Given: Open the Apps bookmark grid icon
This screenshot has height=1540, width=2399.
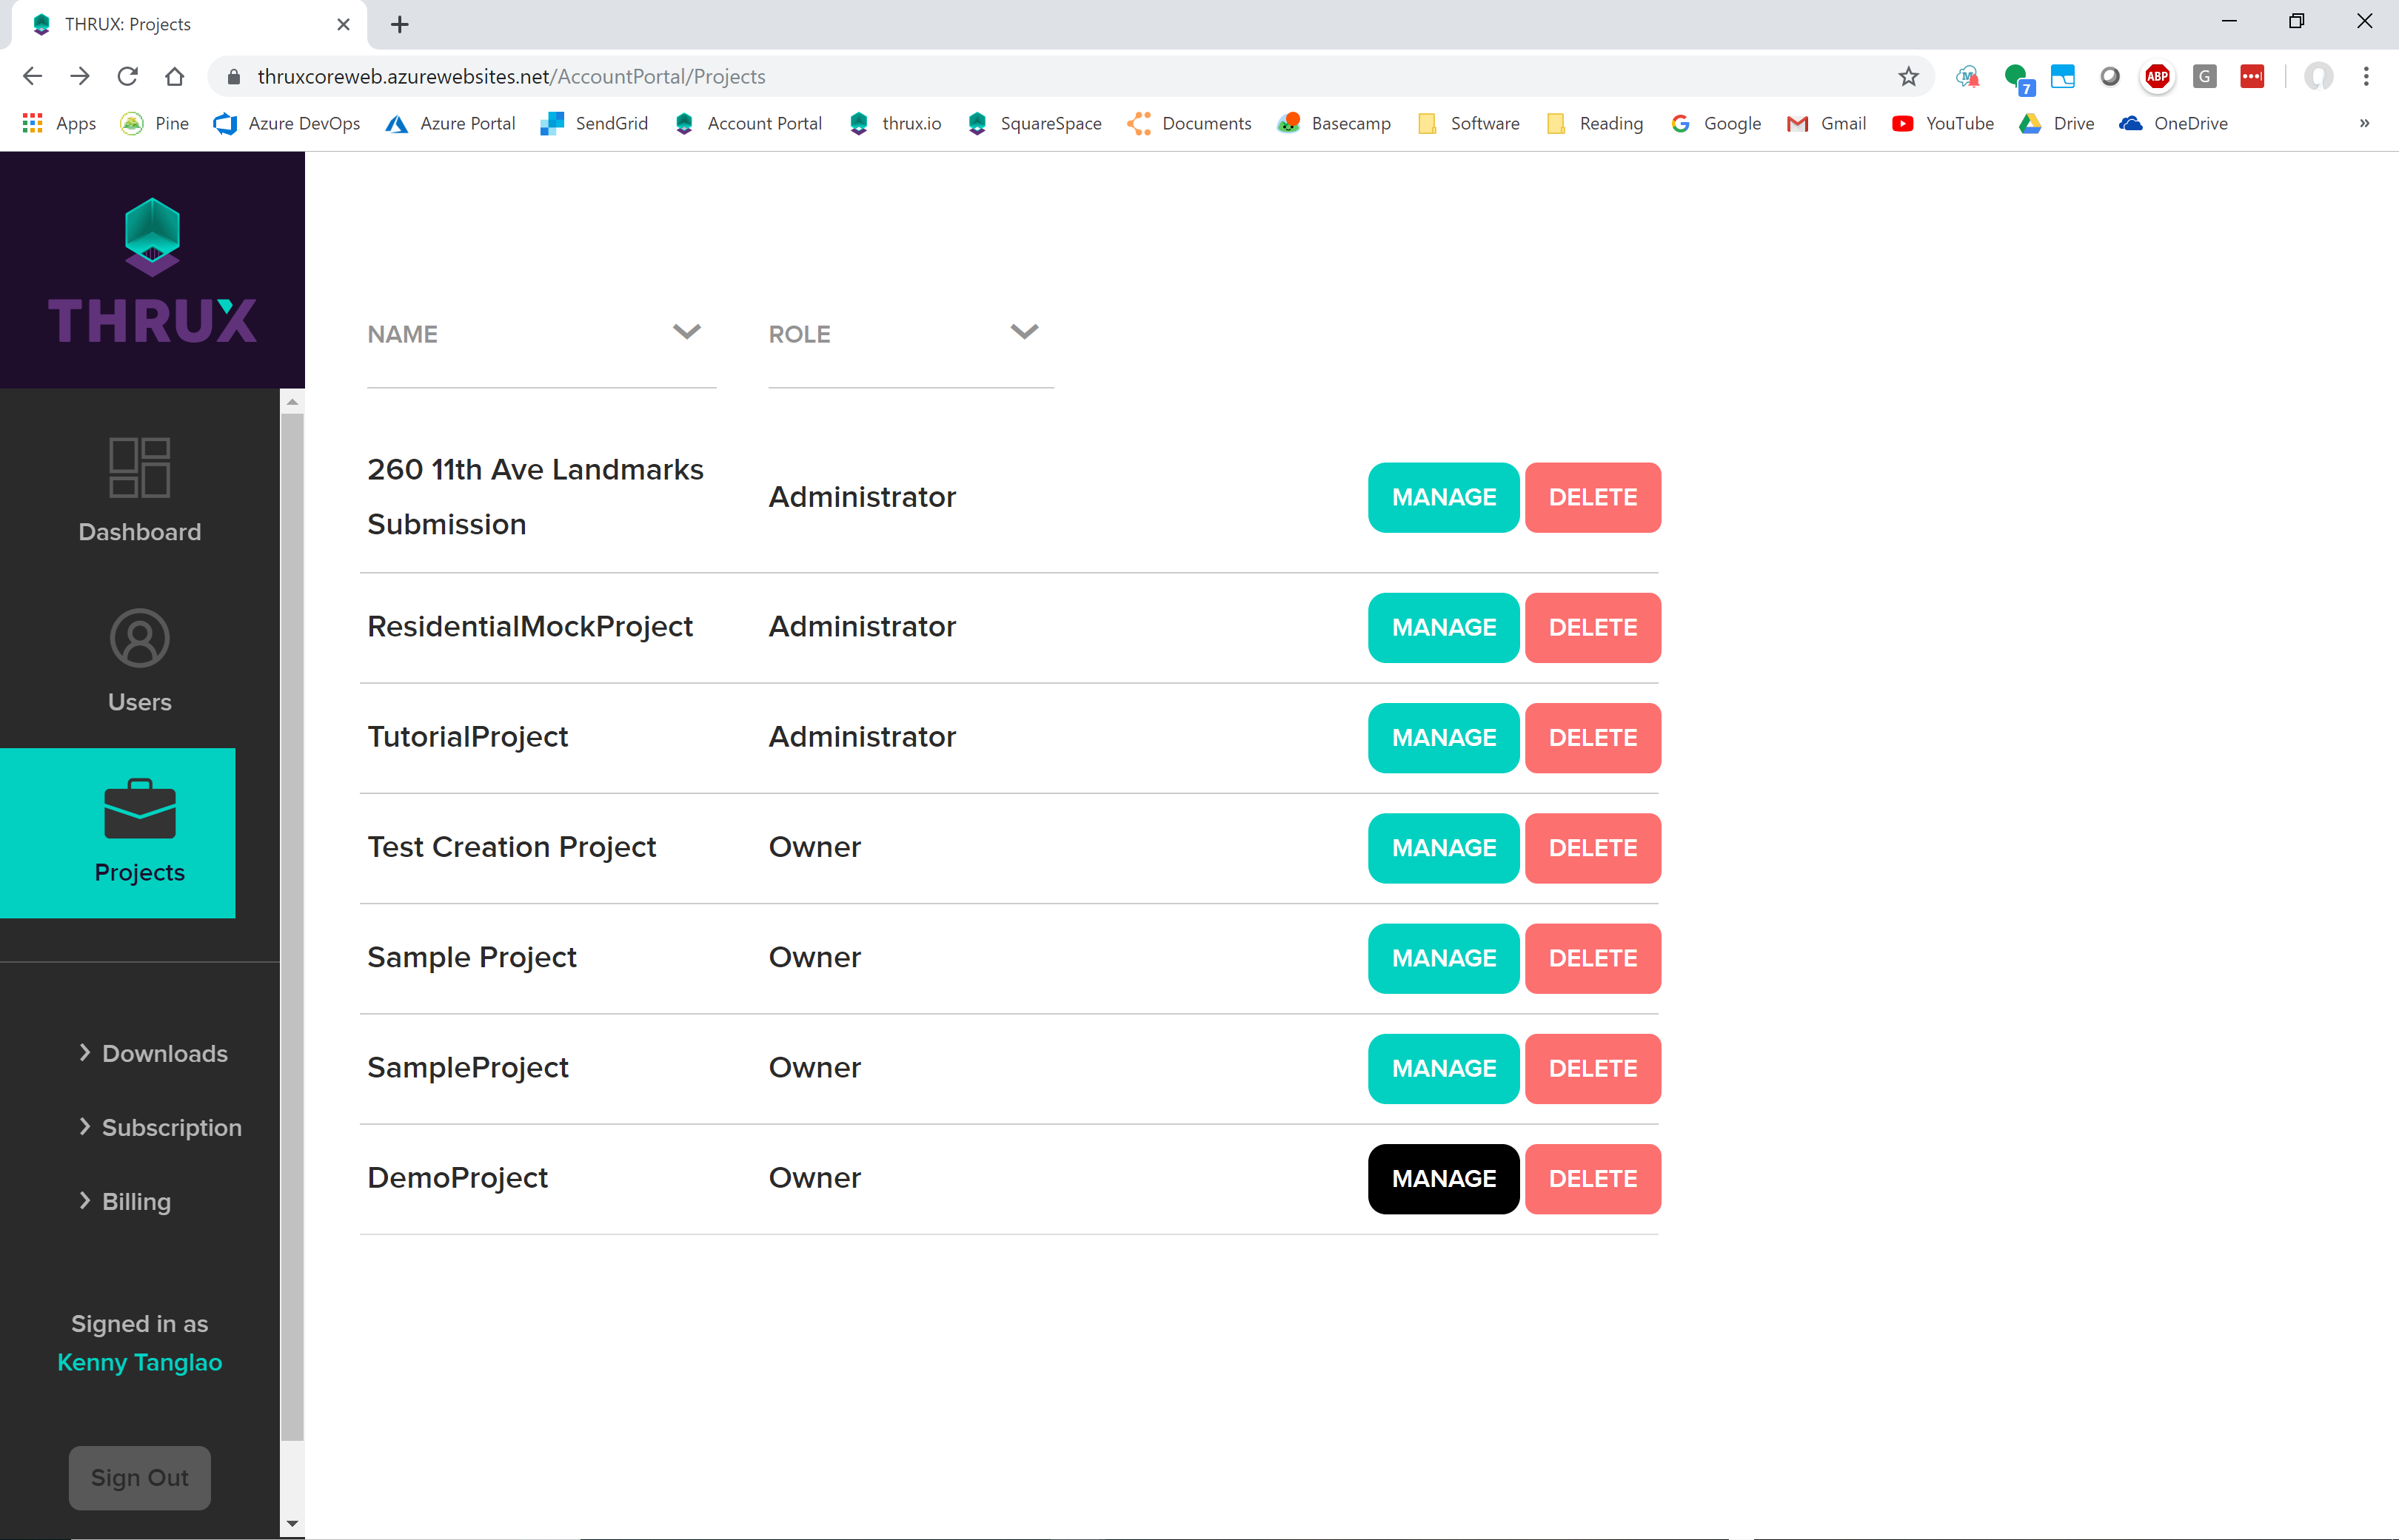Looking at the screenshot, I should pos(33,123).
